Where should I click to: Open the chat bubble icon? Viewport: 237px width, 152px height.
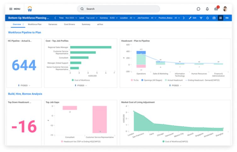coord(198,9)
